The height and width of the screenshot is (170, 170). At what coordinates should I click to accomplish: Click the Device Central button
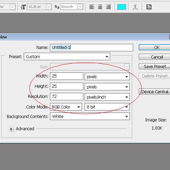[154, 91]
